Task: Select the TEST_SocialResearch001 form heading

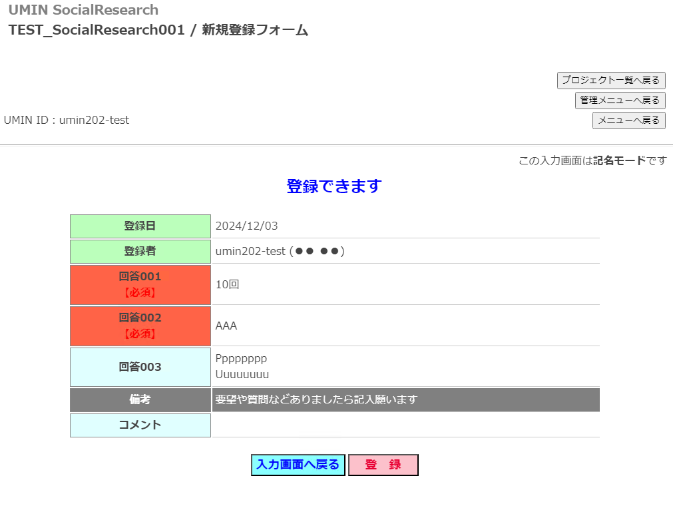Action: click(158, 30)
